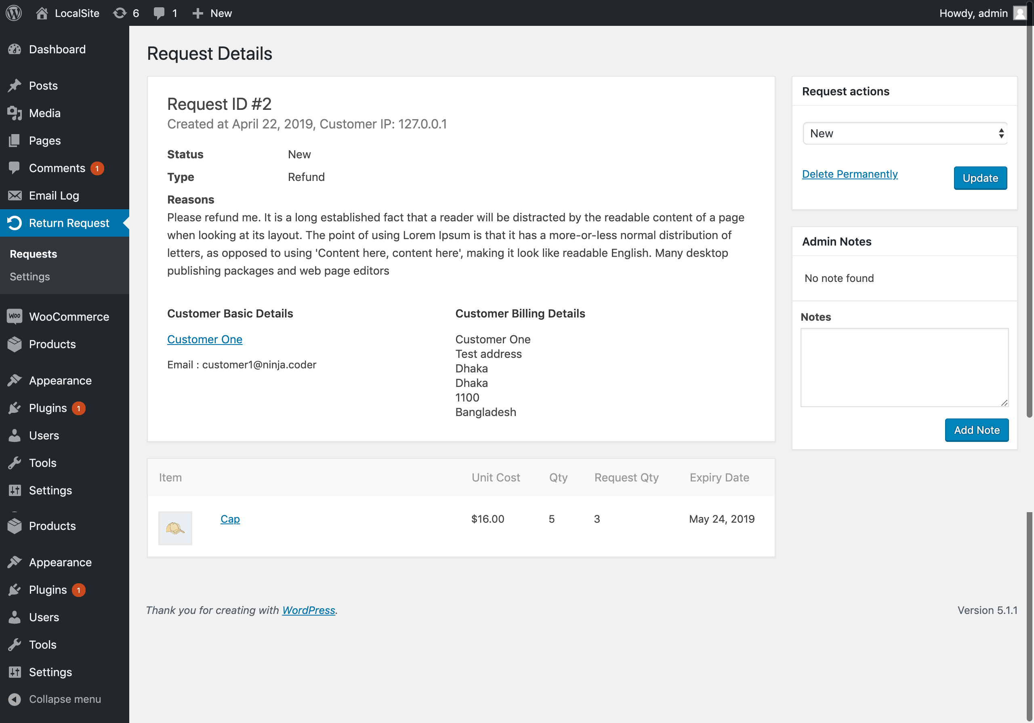Click the Delete Permanently link
1034x723 pixels.
[849, 174]
